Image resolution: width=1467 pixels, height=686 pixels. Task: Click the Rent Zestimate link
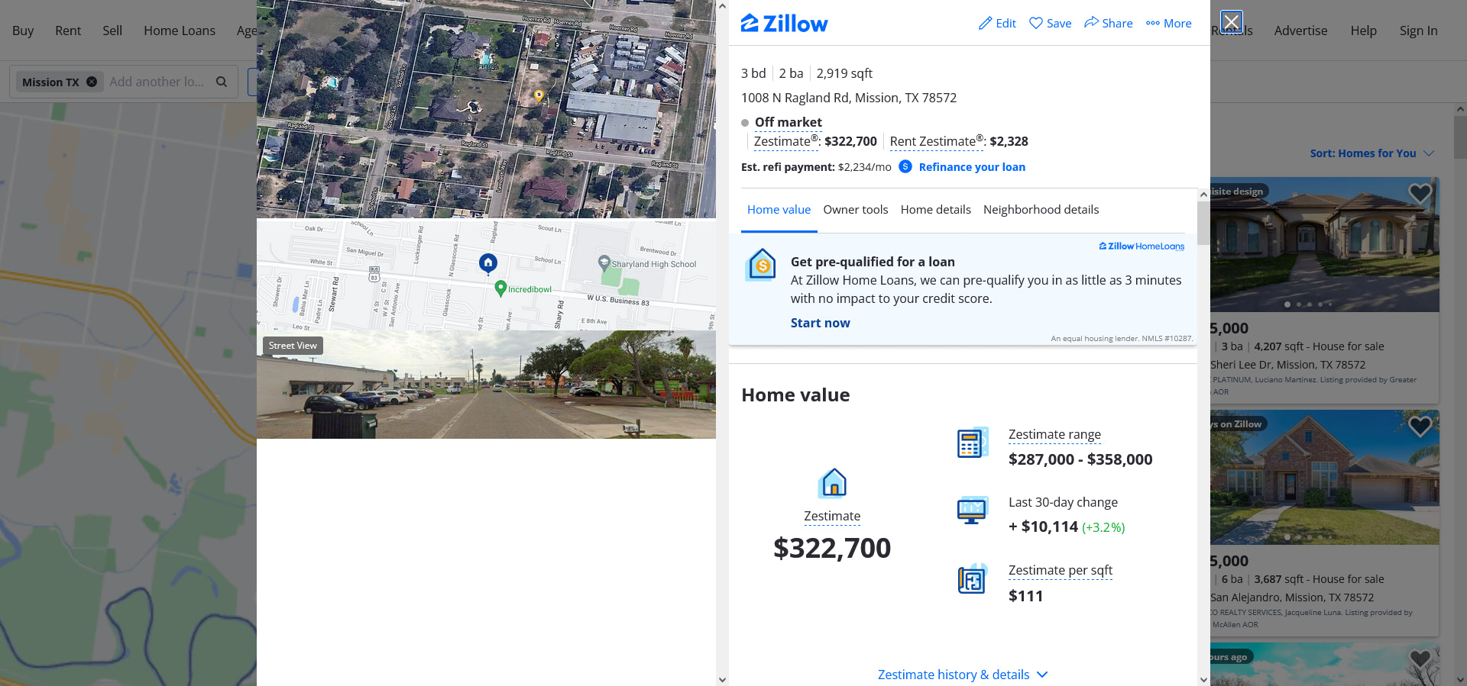tap(937, 141)
